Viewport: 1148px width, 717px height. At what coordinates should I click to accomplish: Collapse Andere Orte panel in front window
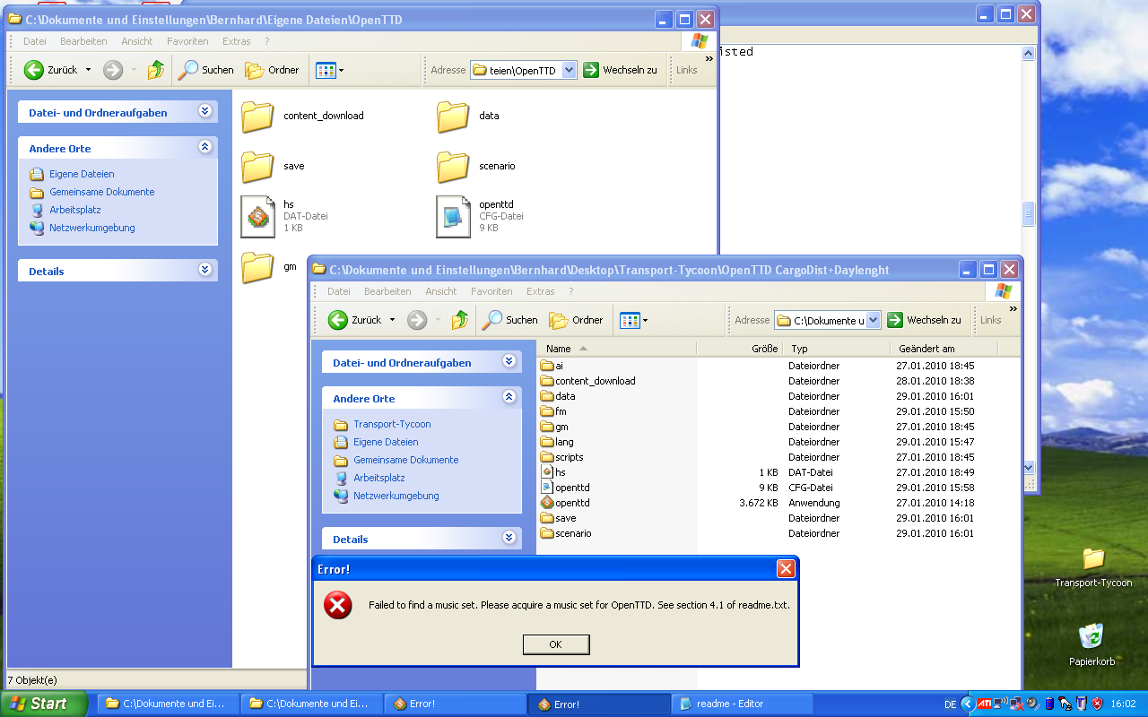pyautogui.click(x=509, y=397)
